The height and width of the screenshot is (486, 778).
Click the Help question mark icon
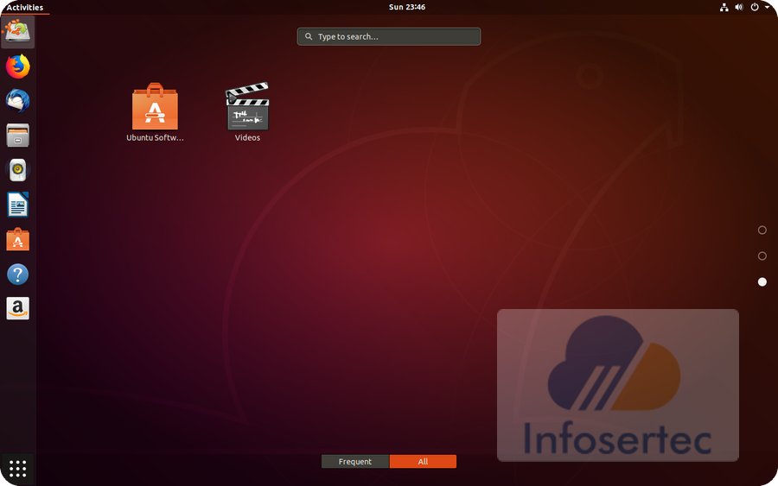click(x=17, y=275)
